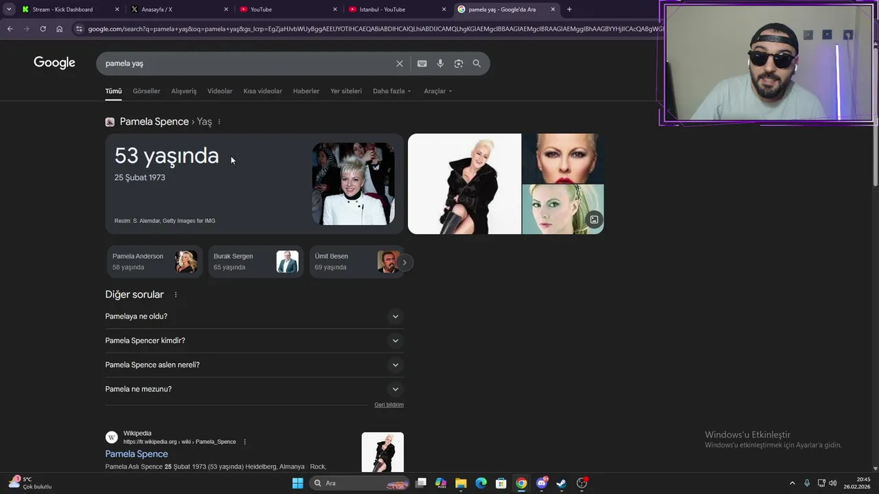879x494 pixels.
Task: Open the Windows Start menu
Action: point(297,483)
